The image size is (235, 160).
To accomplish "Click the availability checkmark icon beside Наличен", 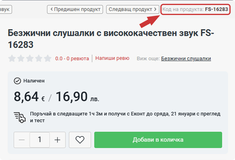I will 17,81.
